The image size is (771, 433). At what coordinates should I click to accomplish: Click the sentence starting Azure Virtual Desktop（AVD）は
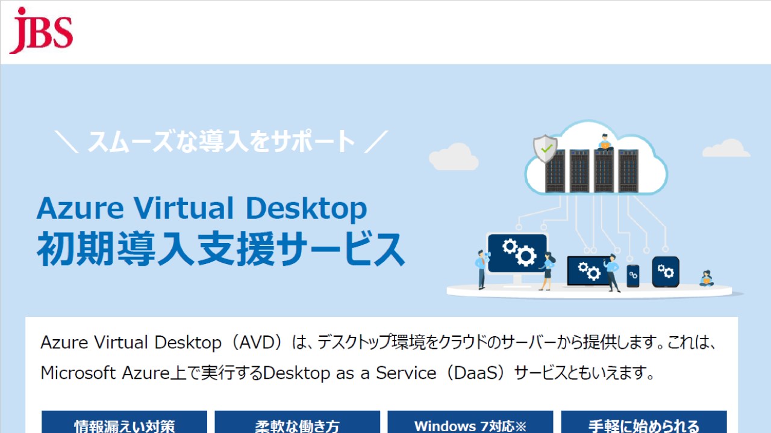click(x=378, y=343)
